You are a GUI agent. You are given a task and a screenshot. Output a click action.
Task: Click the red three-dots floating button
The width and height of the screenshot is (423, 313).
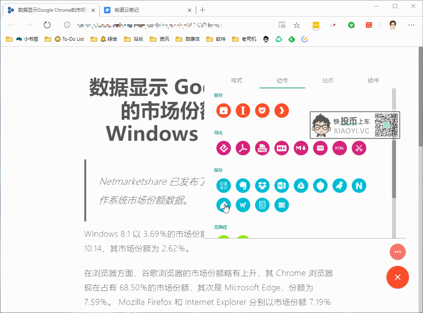pyautogui.click(x=398, y=252)
